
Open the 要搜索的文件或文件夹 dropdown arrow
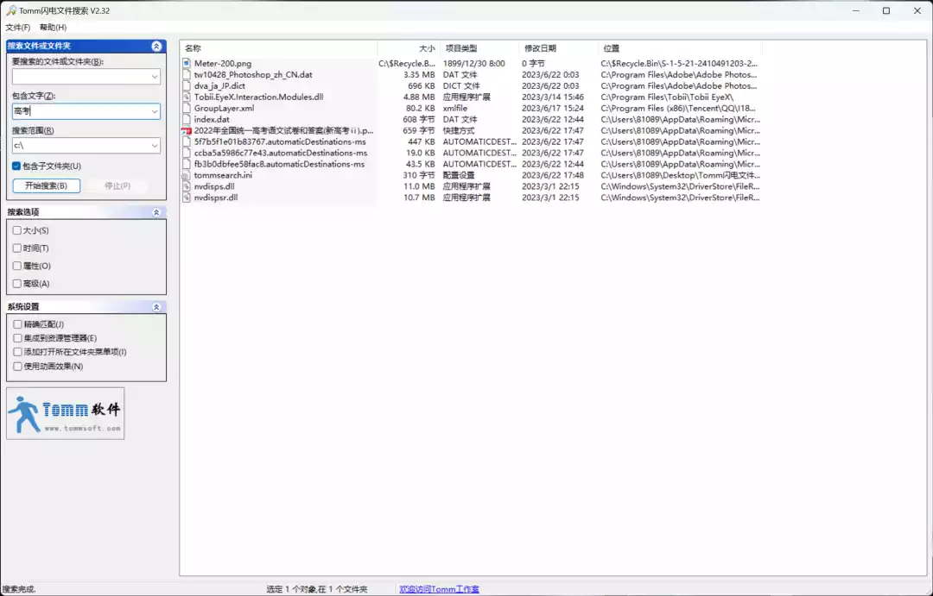tap(154, 77)
